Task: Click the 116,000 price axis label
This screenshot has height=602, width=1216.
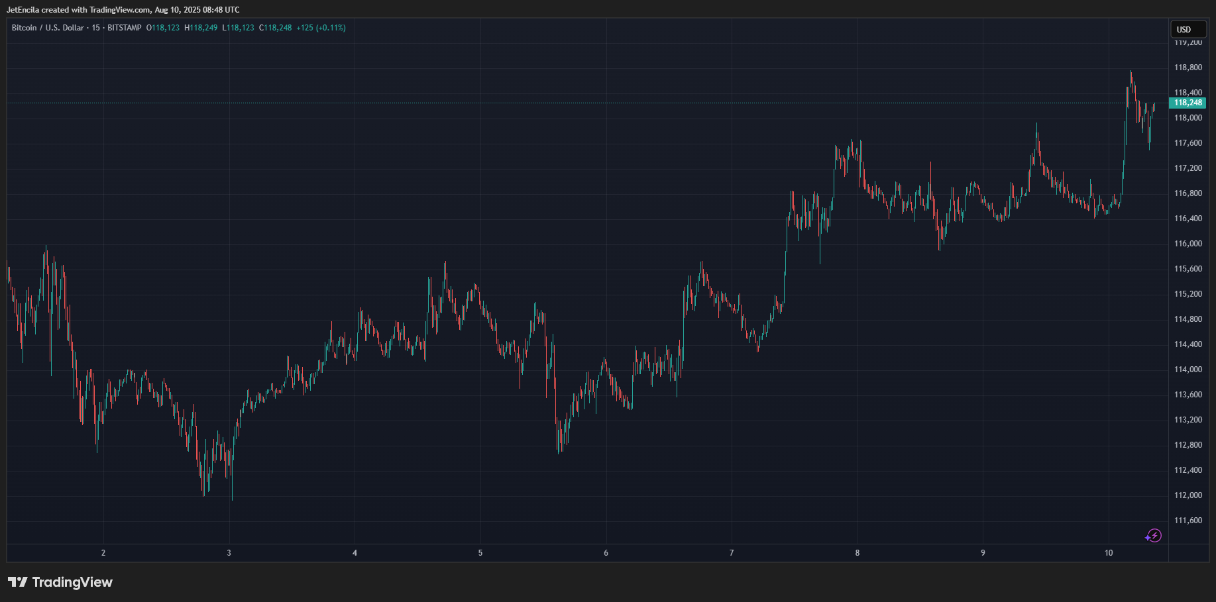Action: pyautogui.click(x=1188, y=244)
